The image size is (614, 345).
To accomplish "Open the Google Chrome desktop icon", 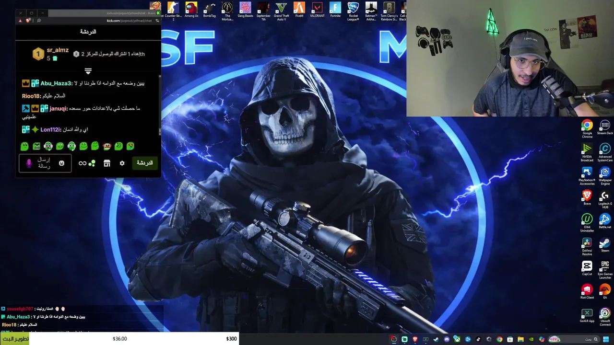I will coord(587,129).
